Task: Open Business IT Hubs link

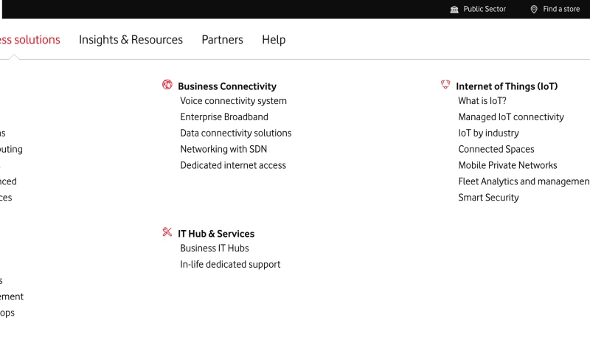Action: 215,249
